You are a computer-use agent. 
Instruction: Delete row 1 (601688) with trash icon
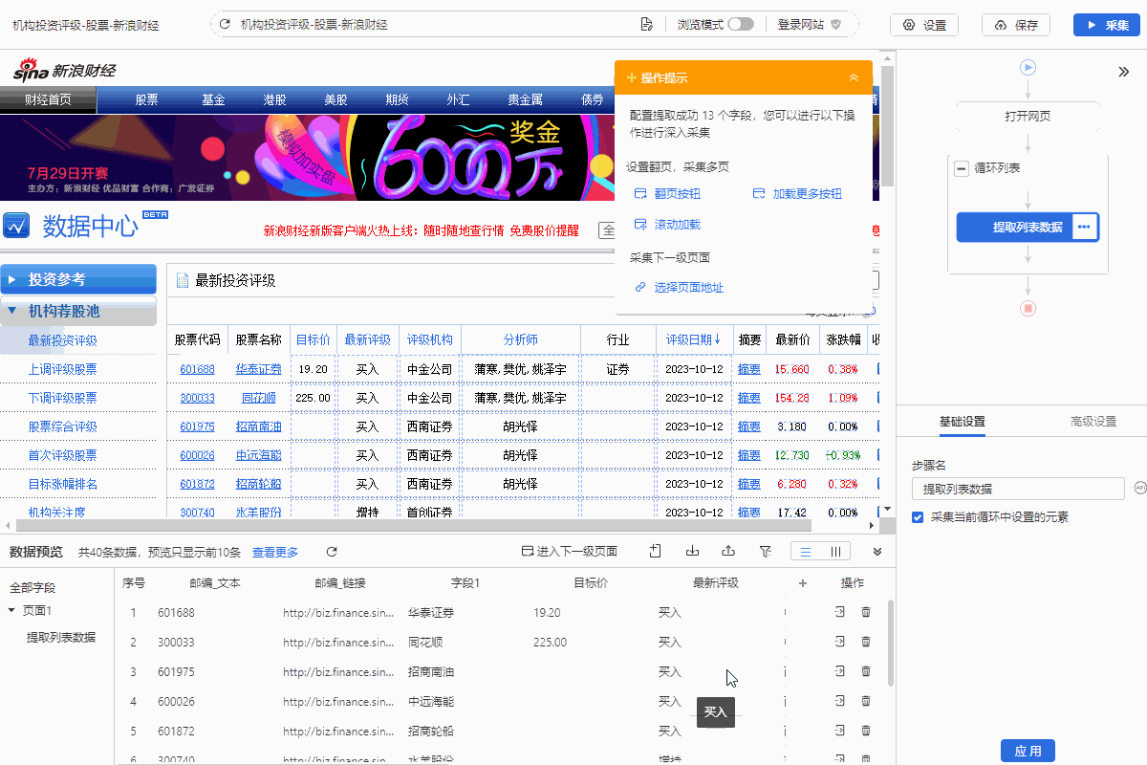pyautogui.click(x=866, y=612)
